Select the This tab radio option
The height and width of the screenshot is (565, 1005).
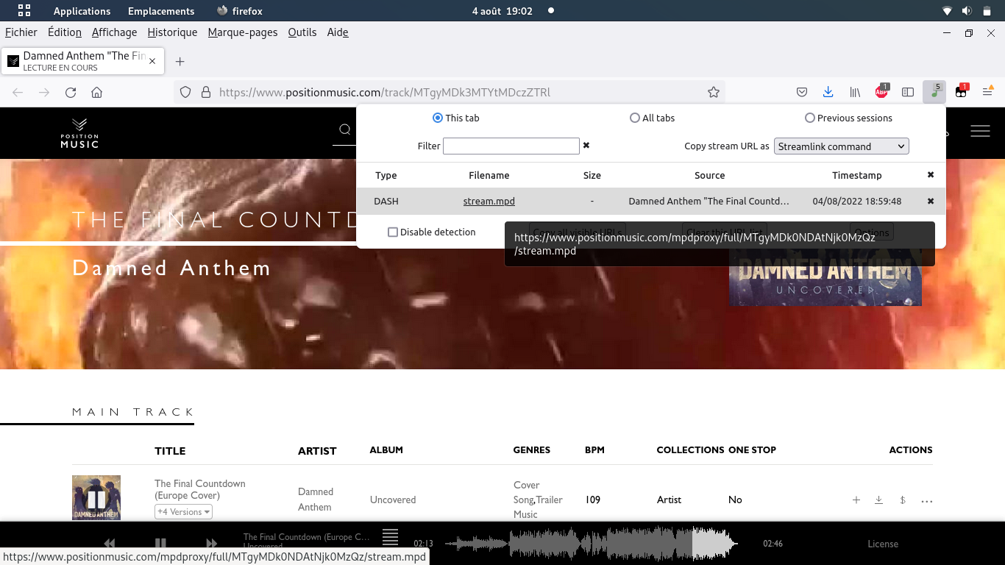pyautogui.click(x=438, y=118)
